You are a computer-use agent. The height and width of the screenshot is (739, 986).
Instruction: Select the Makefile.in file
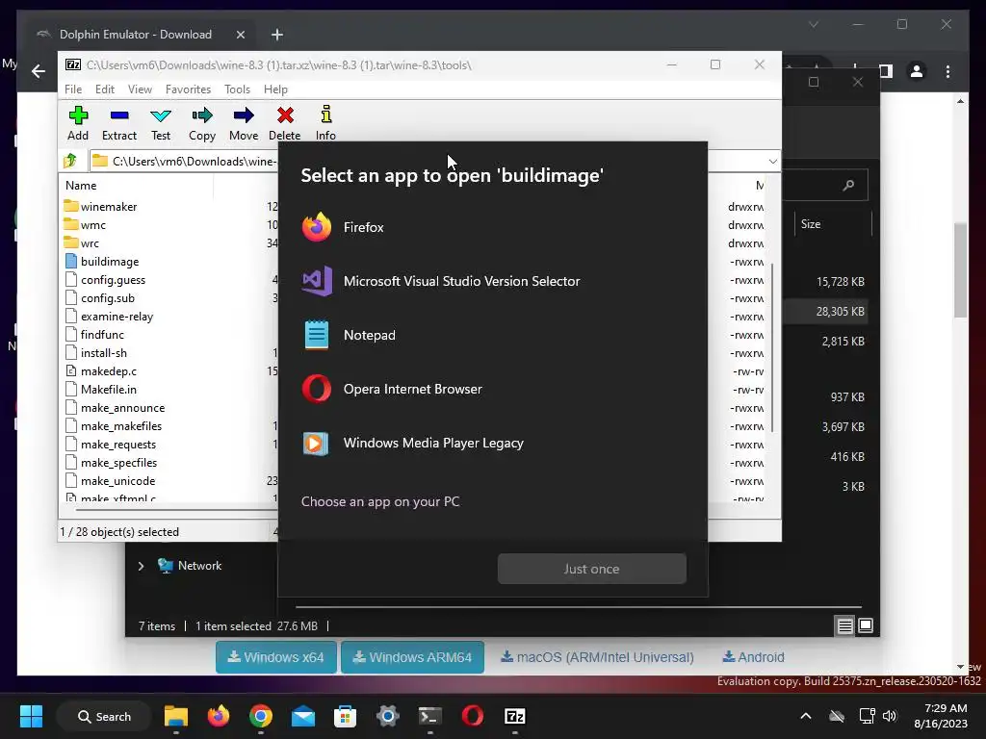(101, 390)
